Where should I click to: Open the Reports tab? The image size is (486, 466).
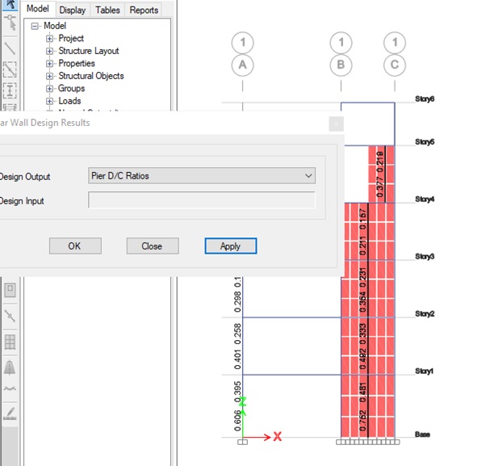(144, 10)
